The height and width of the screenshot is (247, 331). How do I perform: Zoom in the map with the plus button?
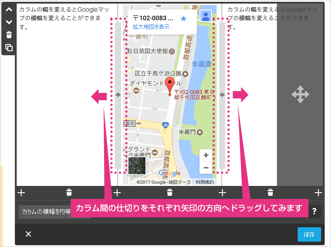tap(206, 155)
